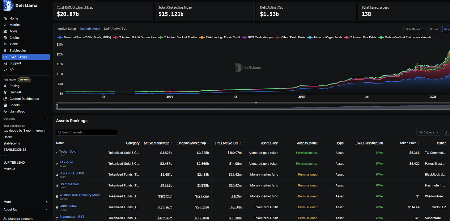Image resolution: width=450 pixels, height=221 pixels.
Task: Open the Ondo OUSG asset link
Action: [x=68, y=206]
